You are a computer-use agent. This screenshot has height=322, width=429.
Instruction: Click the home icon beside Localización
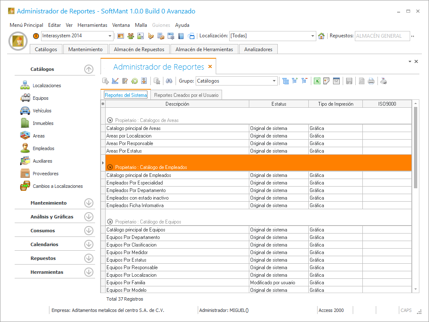pos(321,36)
